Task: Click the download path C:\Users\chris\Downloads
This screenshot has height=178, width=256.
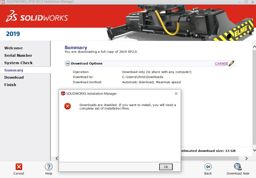Action: coord(143,77)
